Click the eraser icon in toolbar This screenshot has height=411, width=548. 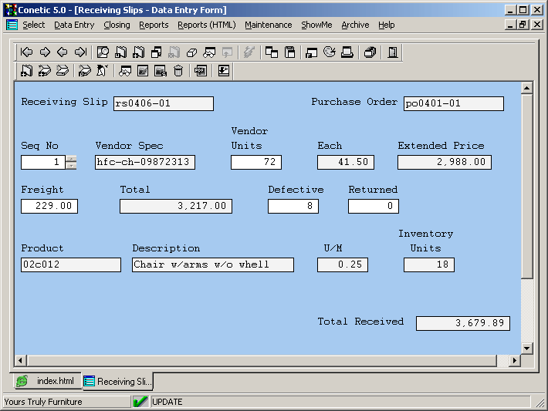(x=191, y=52)
